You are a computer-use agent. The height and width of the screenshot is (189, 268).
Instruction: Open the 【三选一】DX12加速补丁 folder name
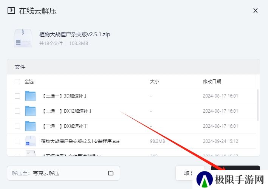click(x=67, y=111)
